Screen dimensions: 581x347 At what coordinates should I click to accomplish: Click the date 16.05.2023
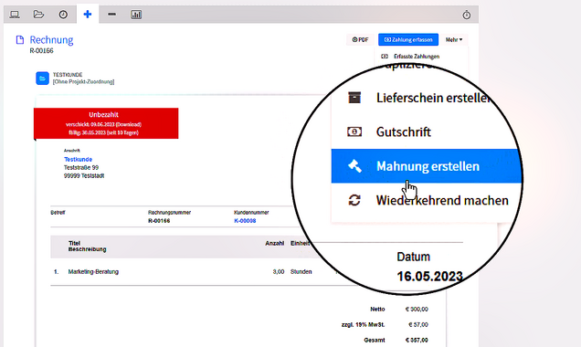pos(430,277)
